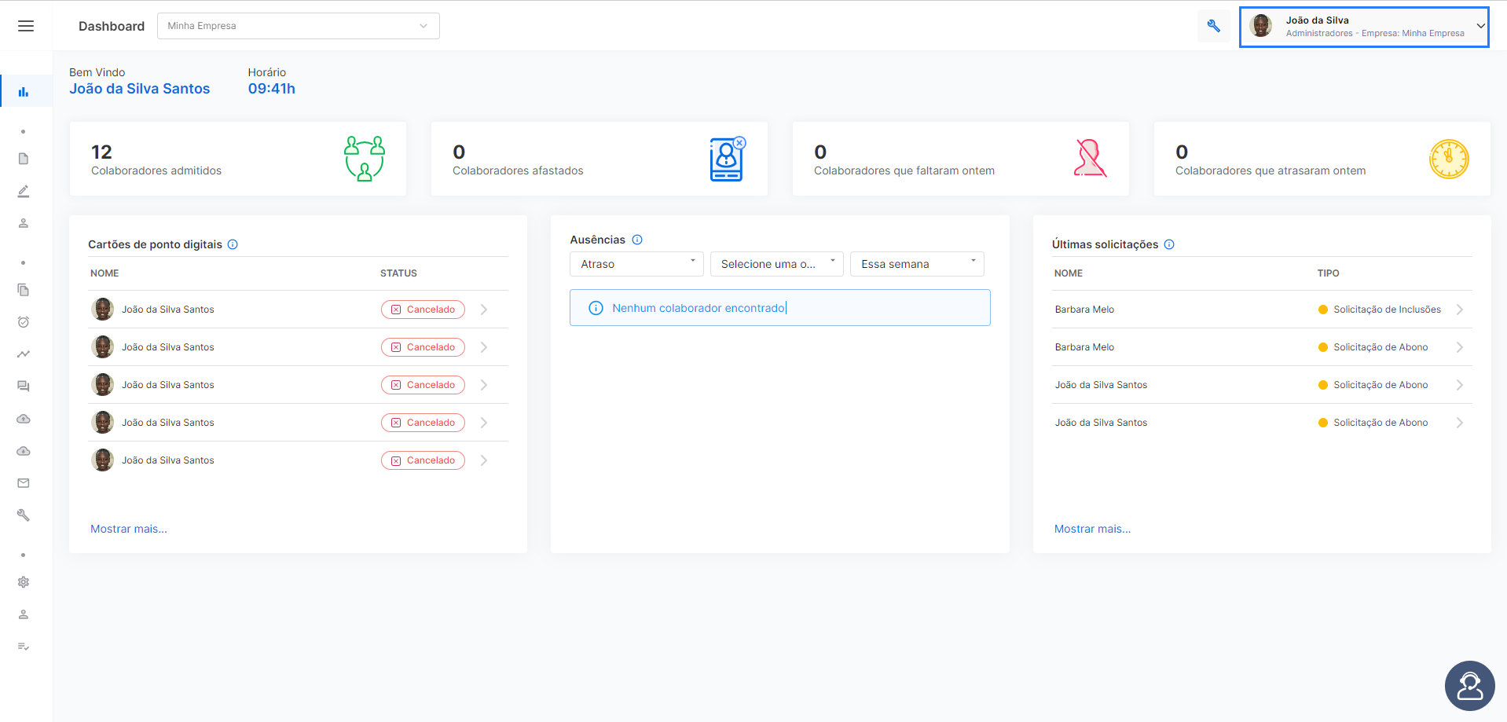Expand the Minha Empresa company dropdown

tap(299, 26)
